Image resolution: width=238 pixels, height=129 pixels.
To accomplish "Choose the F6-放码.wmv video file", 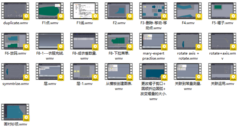I will coord(15,41).
